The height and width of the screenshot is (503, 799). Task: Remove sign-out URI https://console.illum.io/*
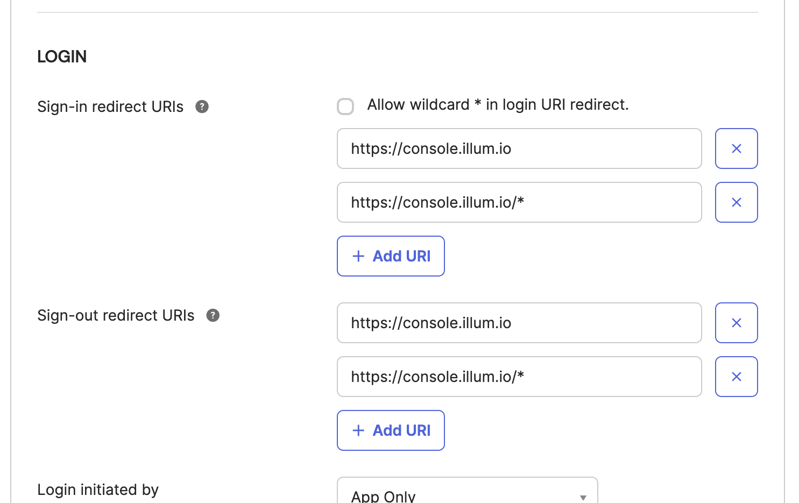pos(736,377)
